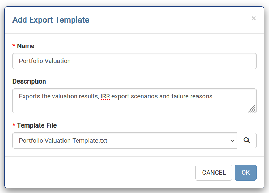Focus the Description text area
Screen dimensions: 269x193
[134, 105]
